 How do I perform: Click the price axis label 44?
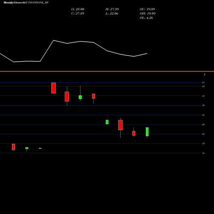click(x=203, y=96)
